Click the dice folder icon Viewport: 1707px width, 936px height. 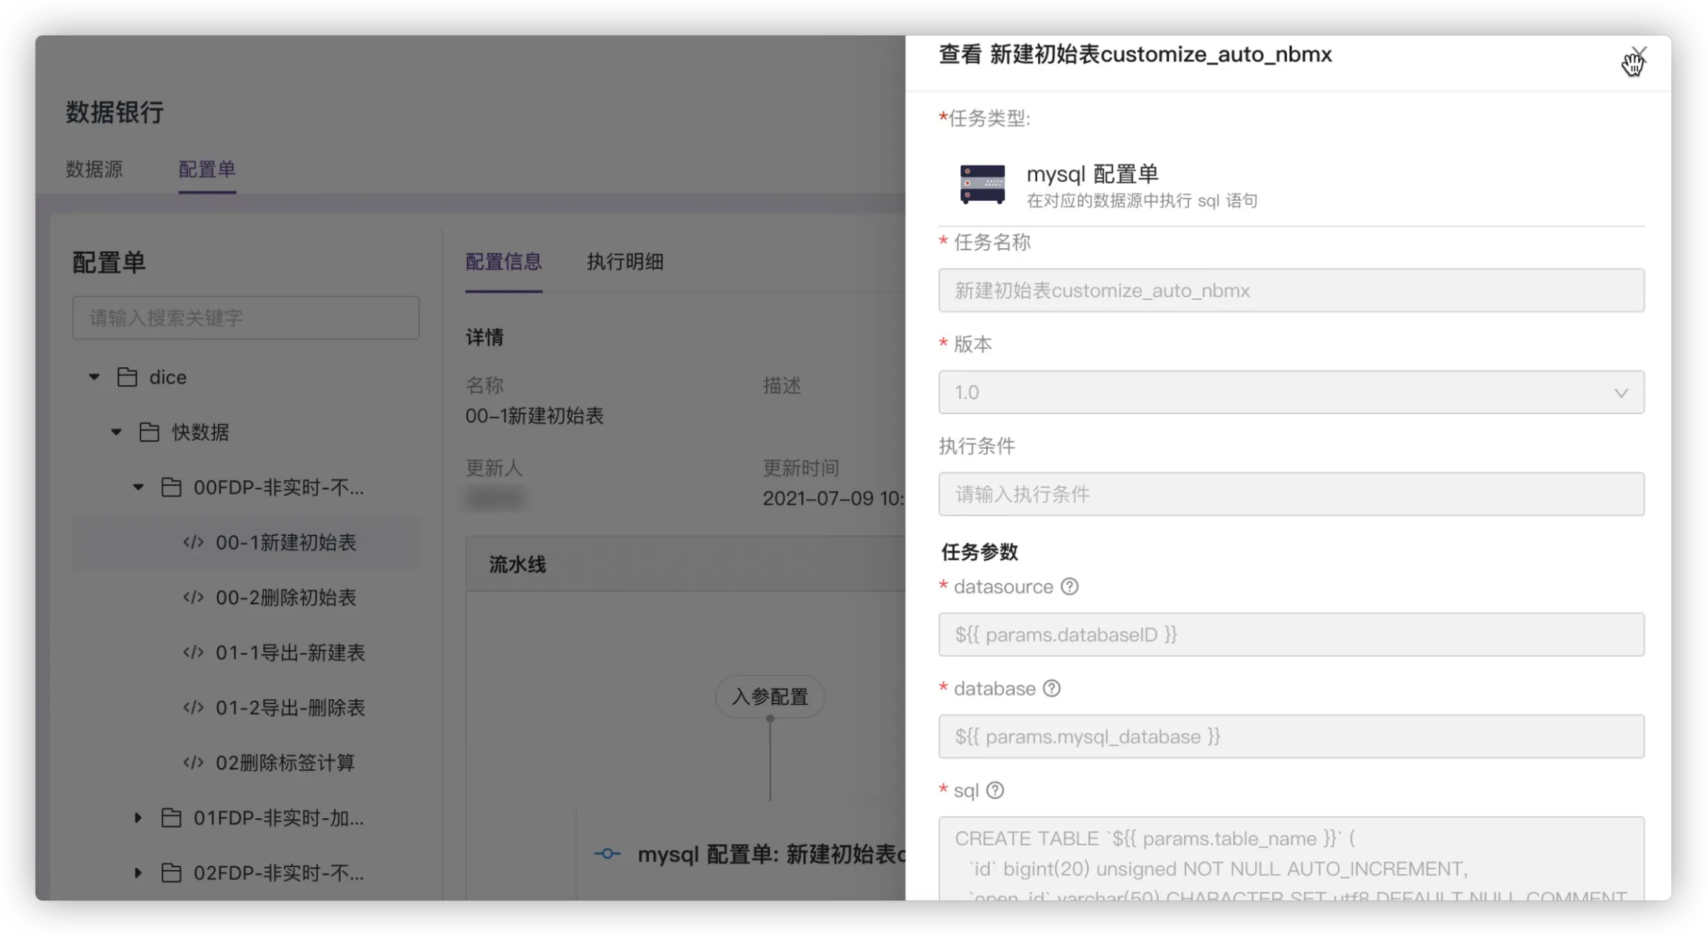click(127, 377)
